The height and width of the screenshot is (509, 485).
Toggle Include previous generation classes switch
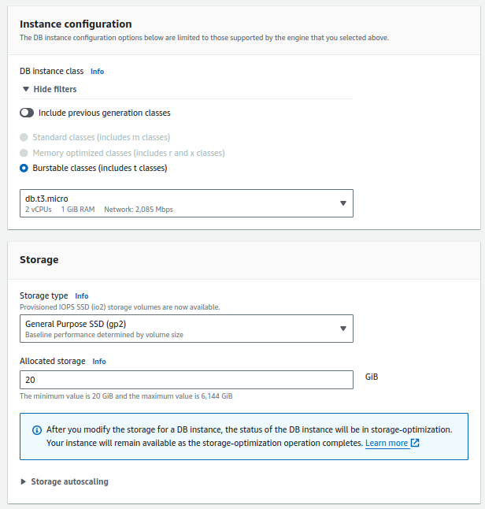tap(27, 113)
